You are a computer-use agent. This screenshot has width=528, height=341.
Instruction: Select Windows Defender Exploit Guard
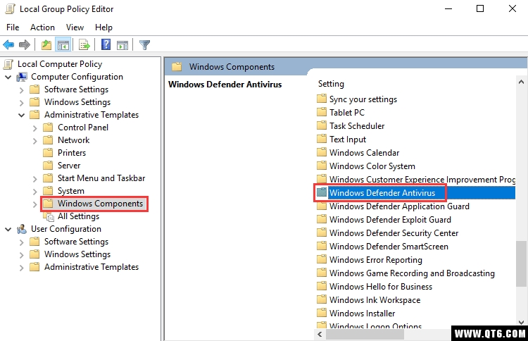[x=390, y=220]
